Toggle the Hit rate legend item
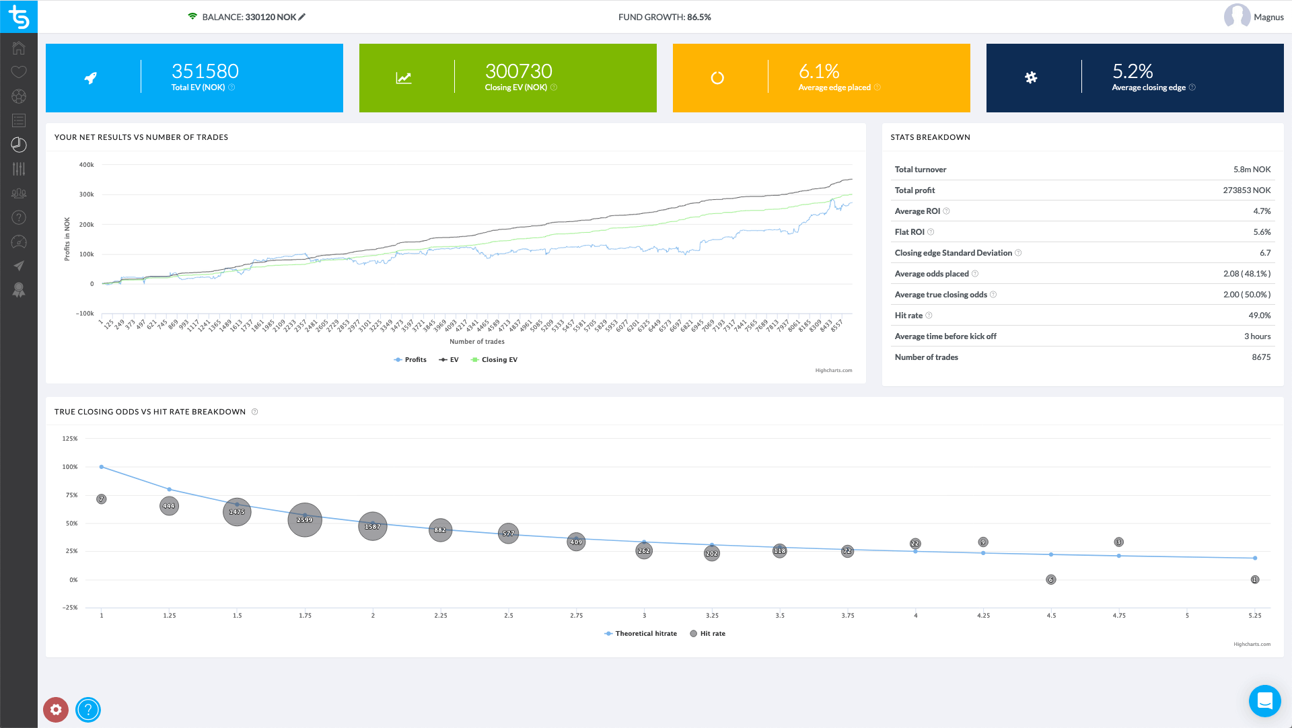The height and width of the screenshot is (728, 1292). click(x=708, y=634)
